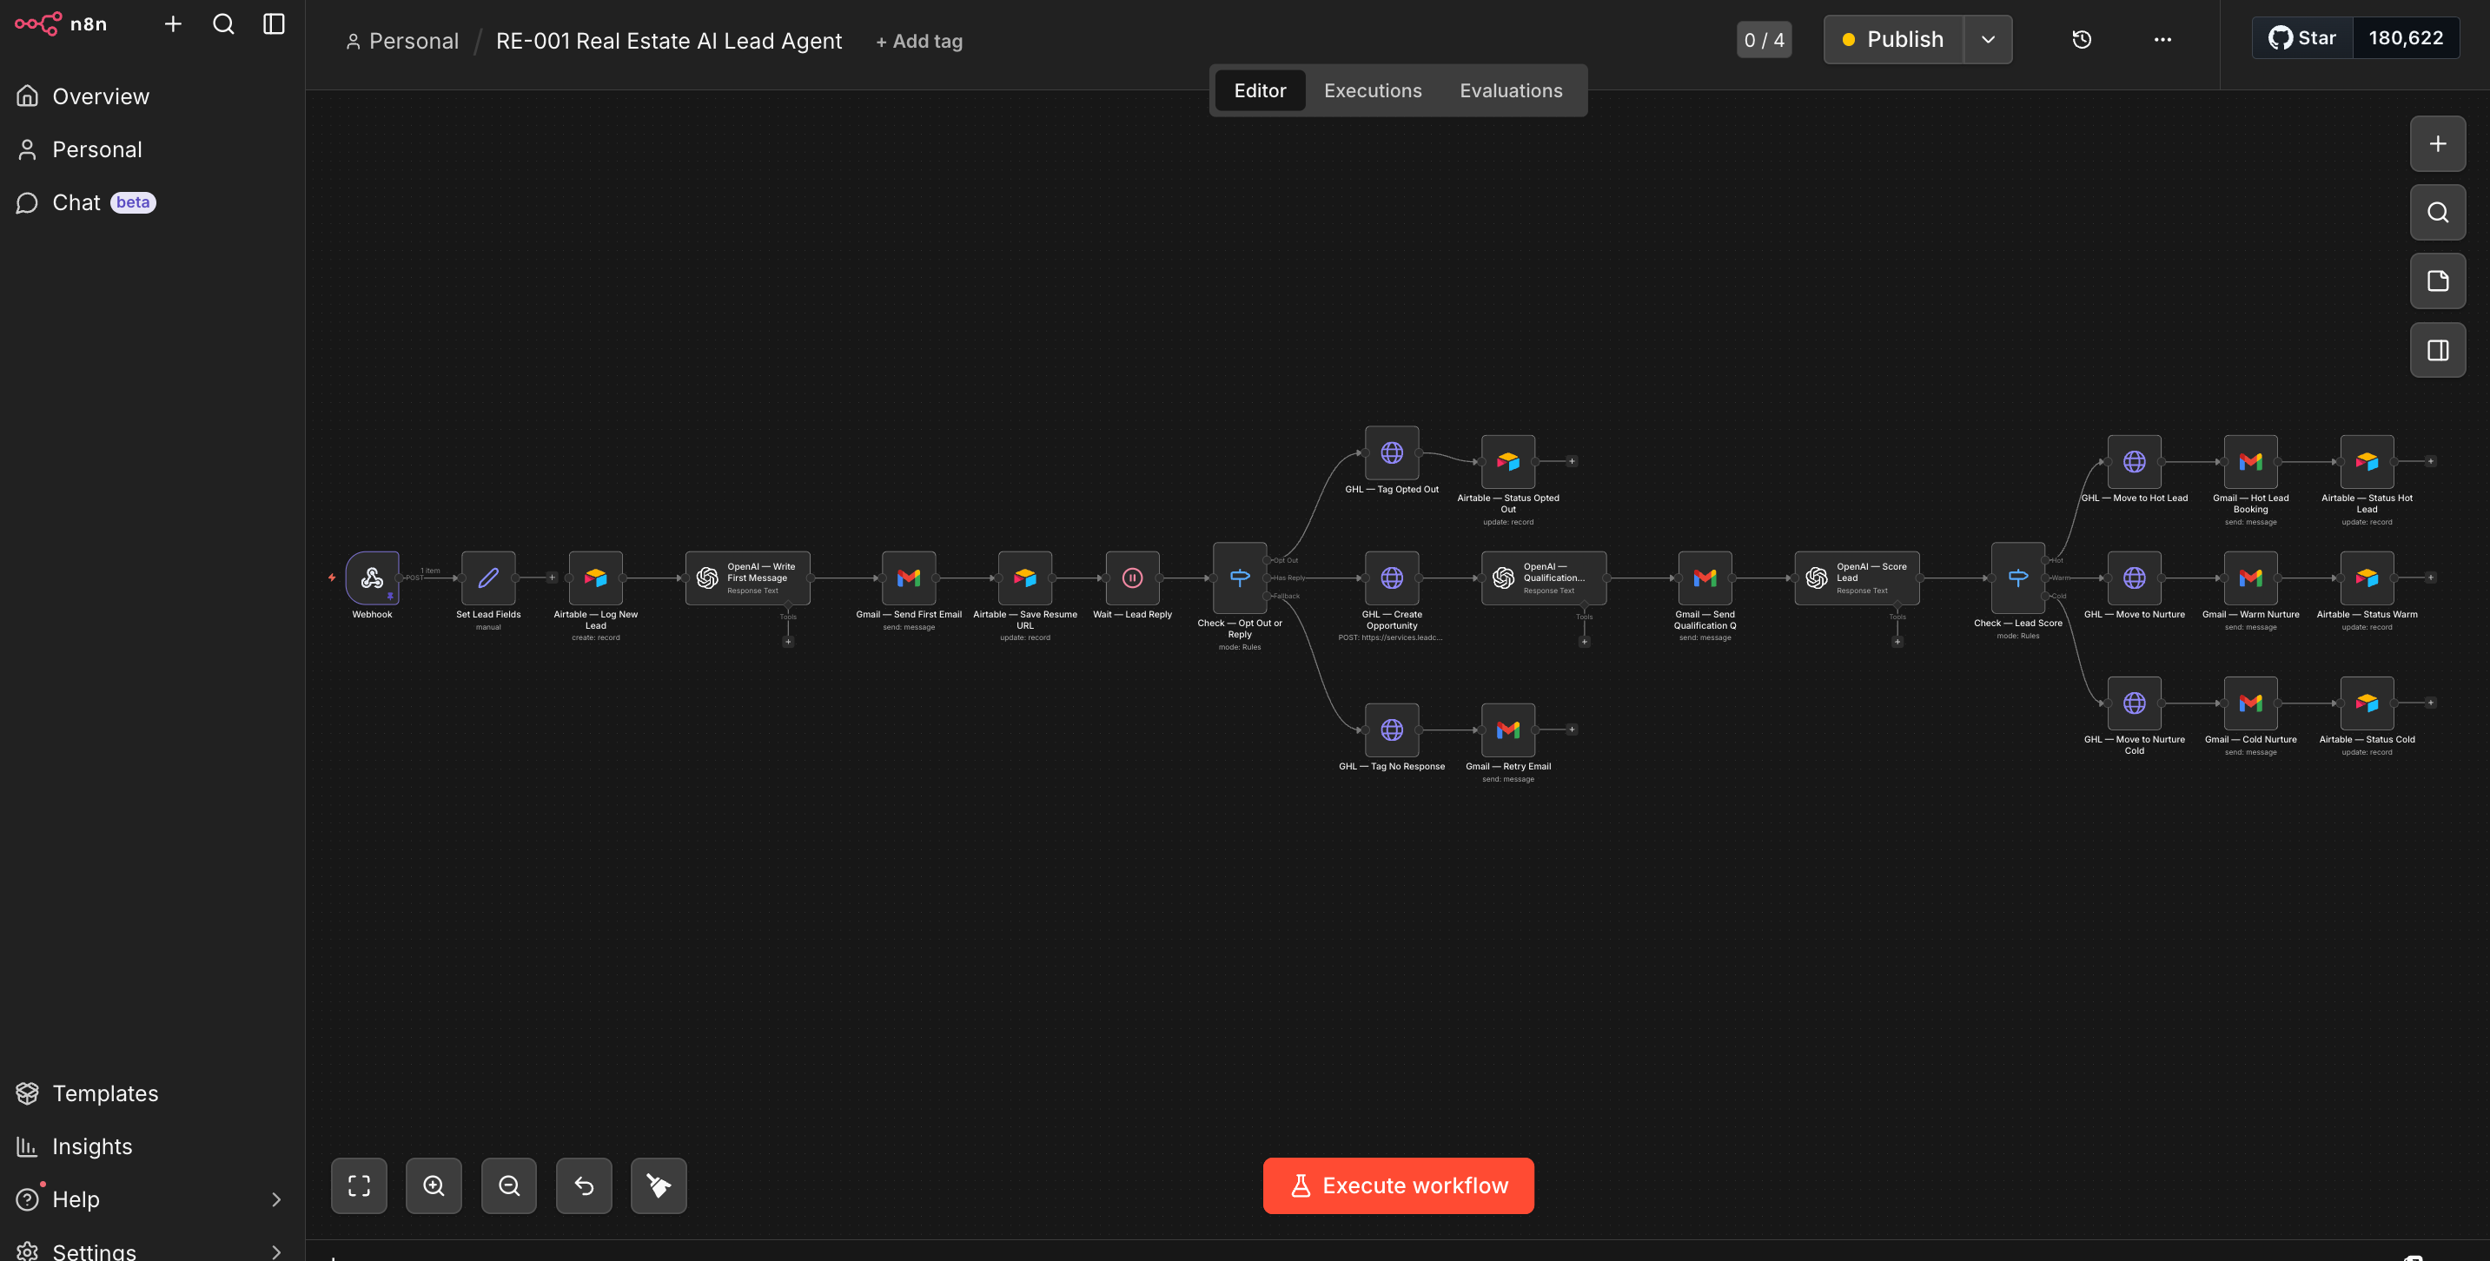Select the Gmail — Retry Email node
2490x1261 pixels.
[x=1508, y=730]
